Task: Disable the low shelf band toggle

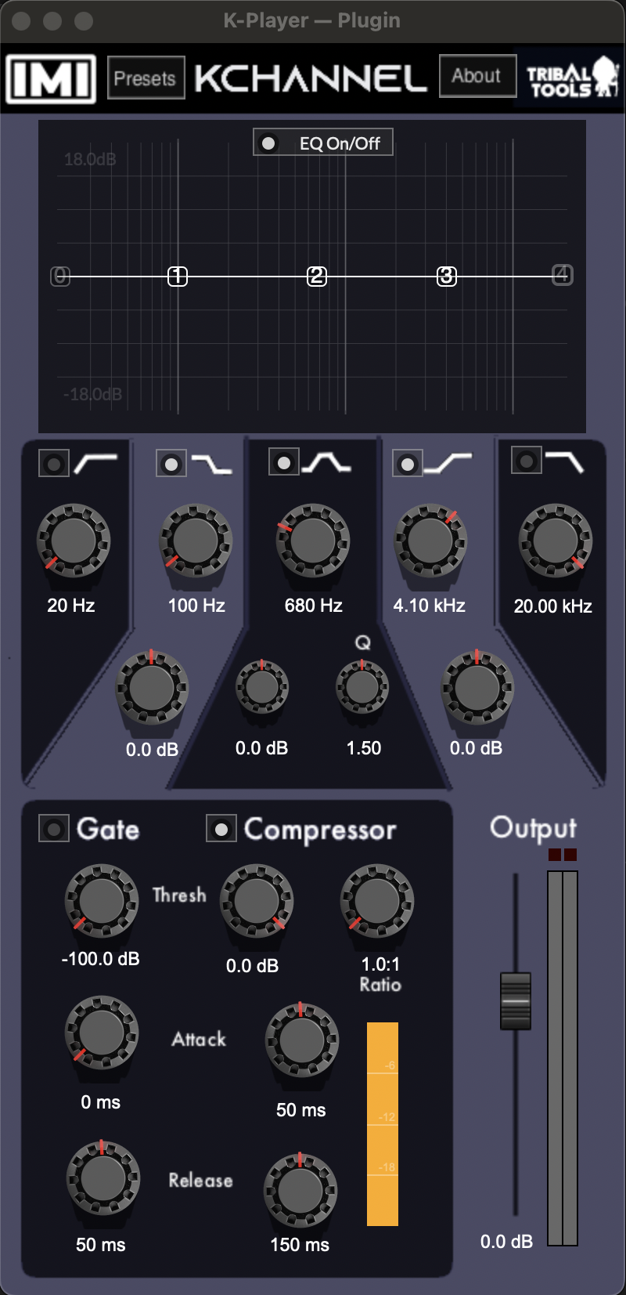Action: (x=171, y=463)
